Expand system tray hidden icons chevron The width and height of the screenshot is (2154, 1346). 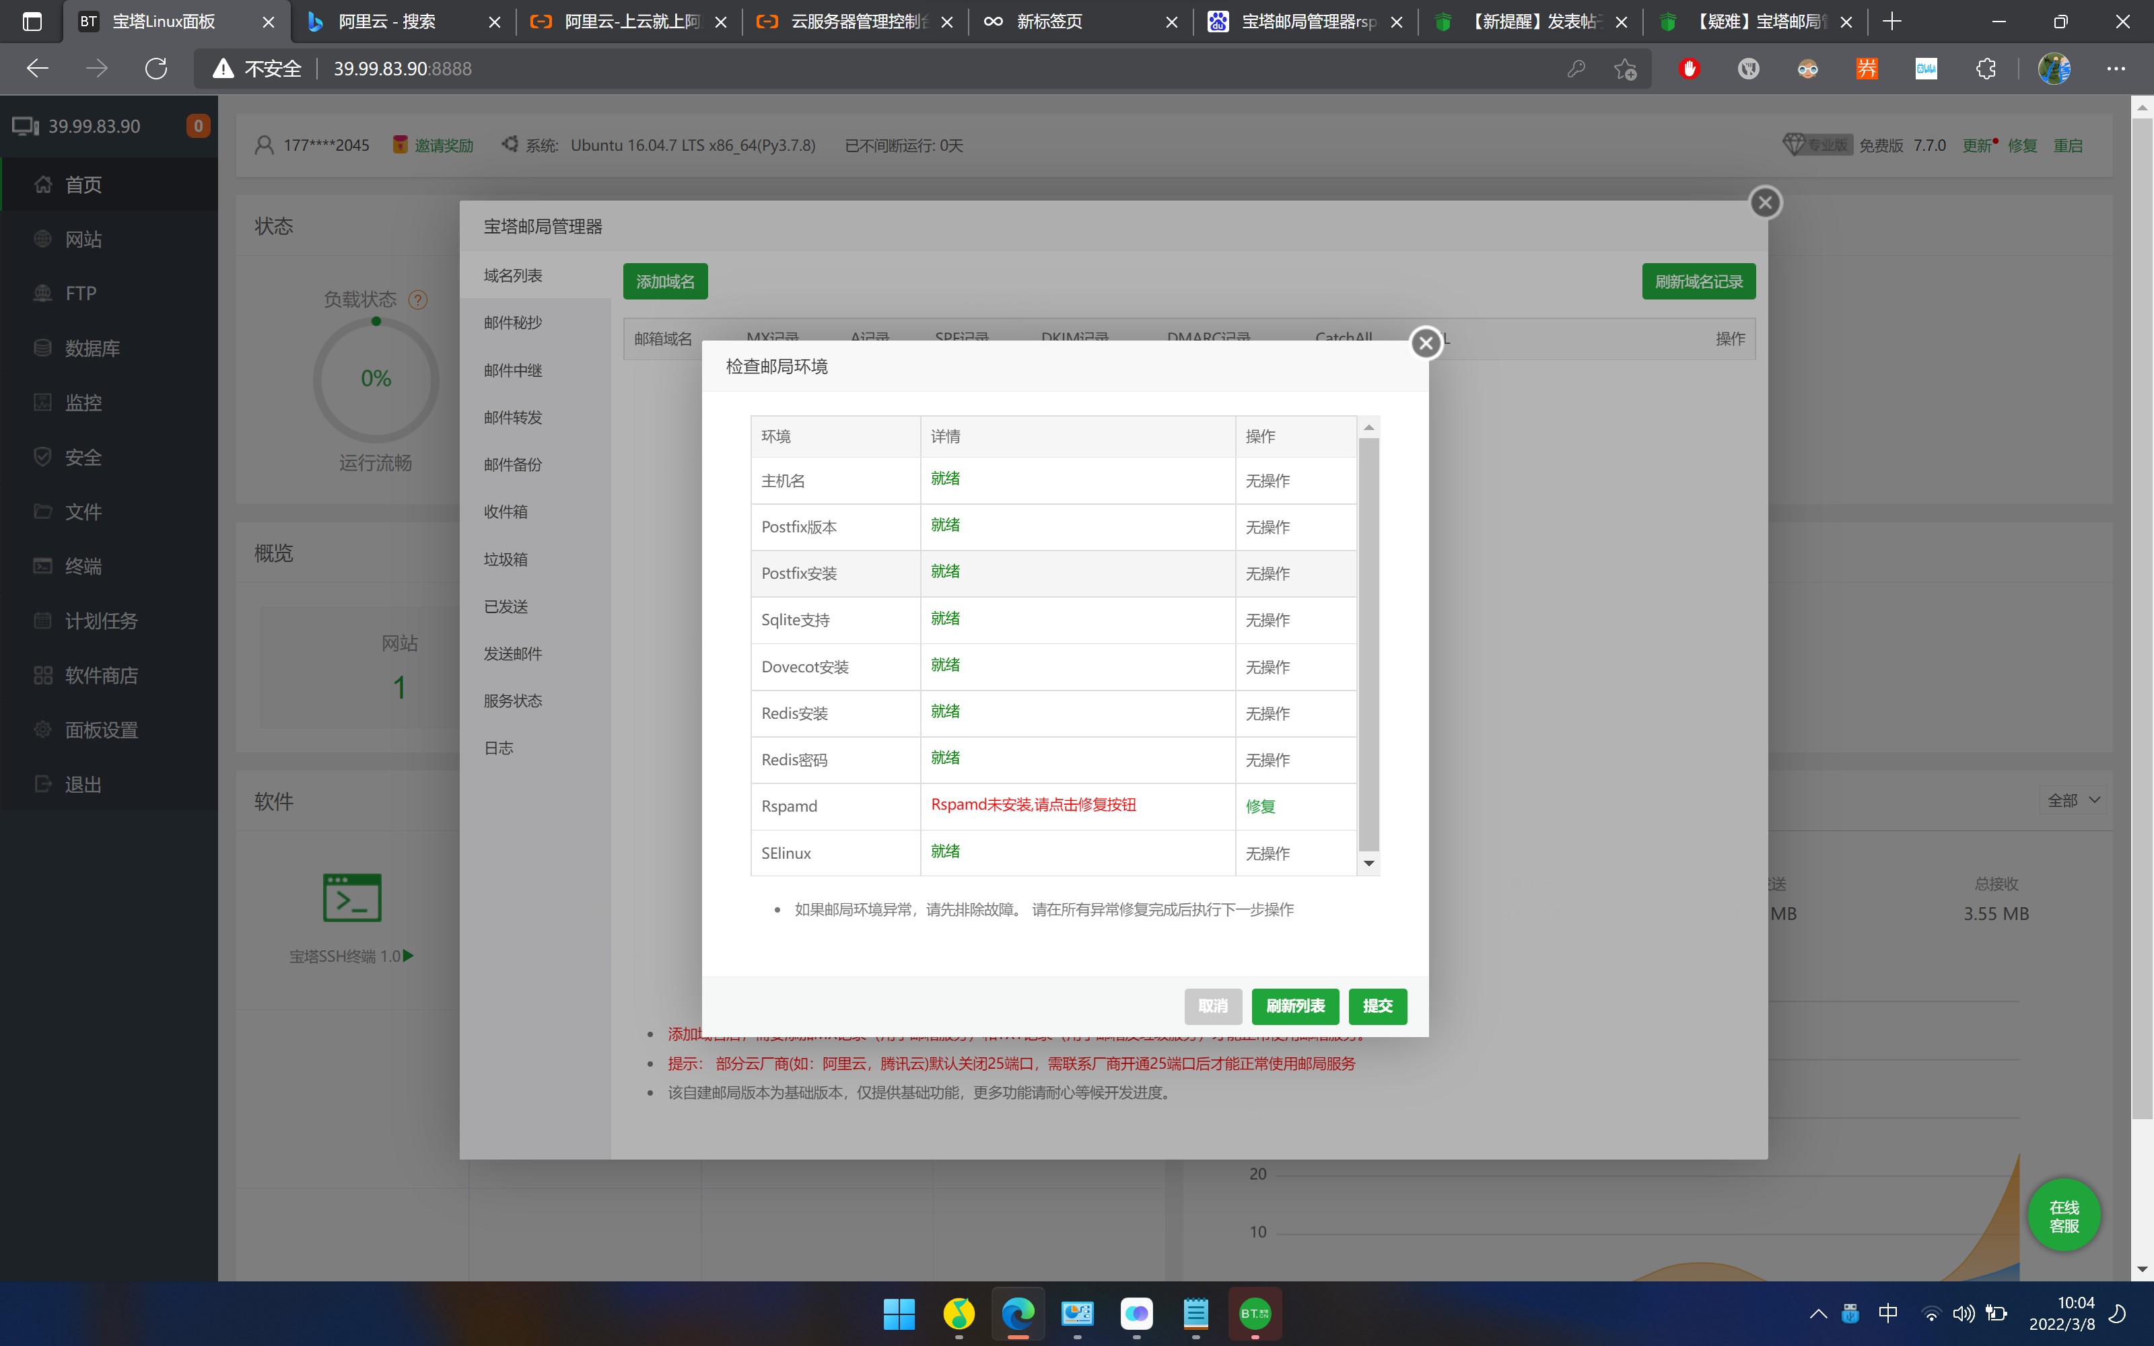pyautogui.click(x=1818, y=1313)
